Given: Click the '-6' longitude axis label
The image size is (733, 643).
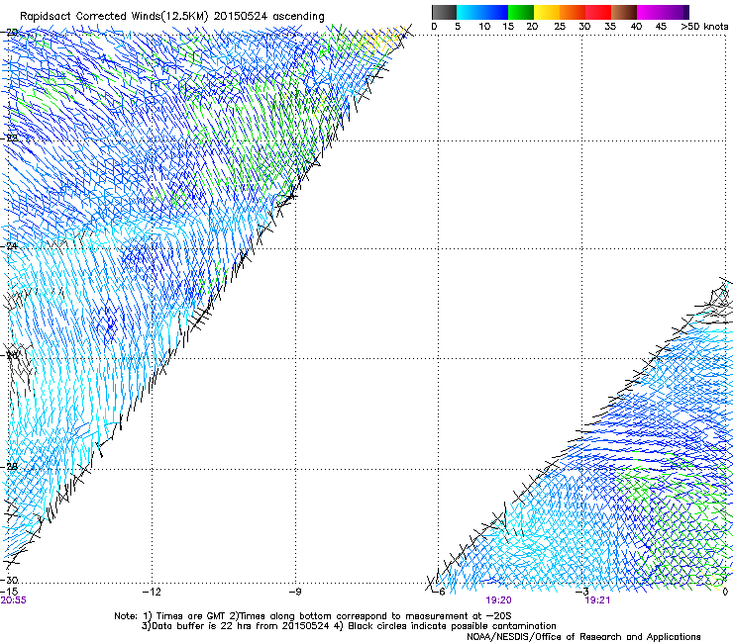Looking at the screenshot, I should [x=439, y=592].
